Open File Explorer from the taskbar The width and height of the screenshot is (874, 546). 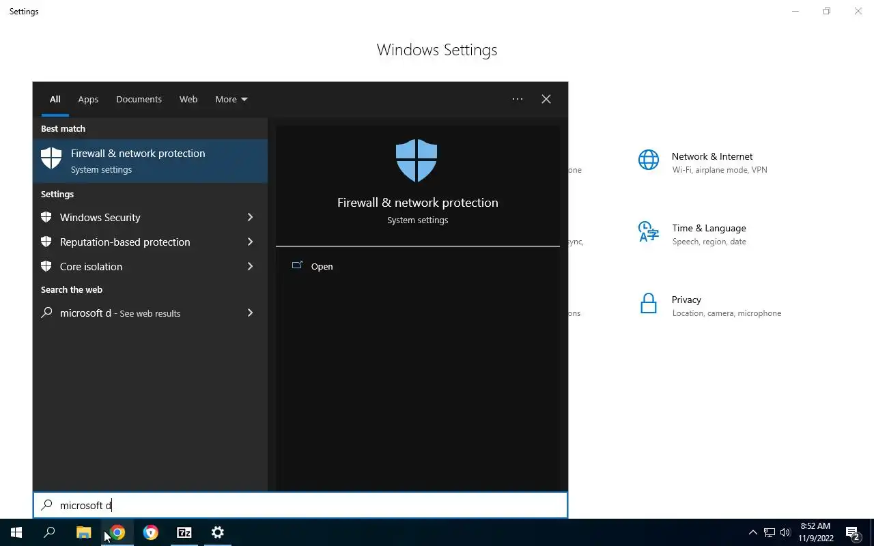83,532
